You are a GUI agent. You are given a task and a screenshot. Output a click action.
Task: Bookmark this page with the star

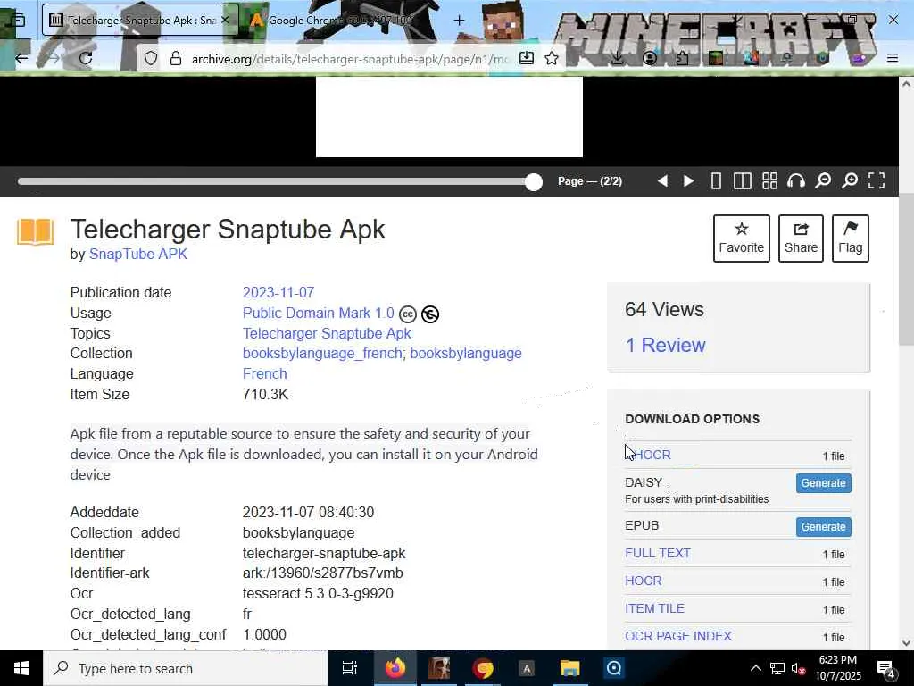[552, 58]
